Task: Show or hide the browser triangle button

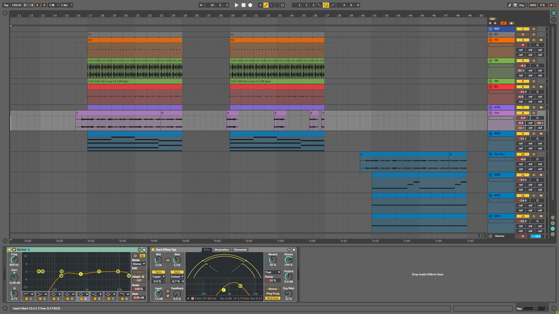Action: pyautogui.click(x=5, y=13)
